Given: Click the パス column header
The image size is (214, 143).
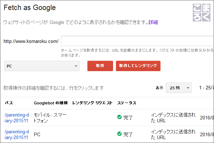Looking at the screenshot, I should pyautogui.click(x=9, y=103).
